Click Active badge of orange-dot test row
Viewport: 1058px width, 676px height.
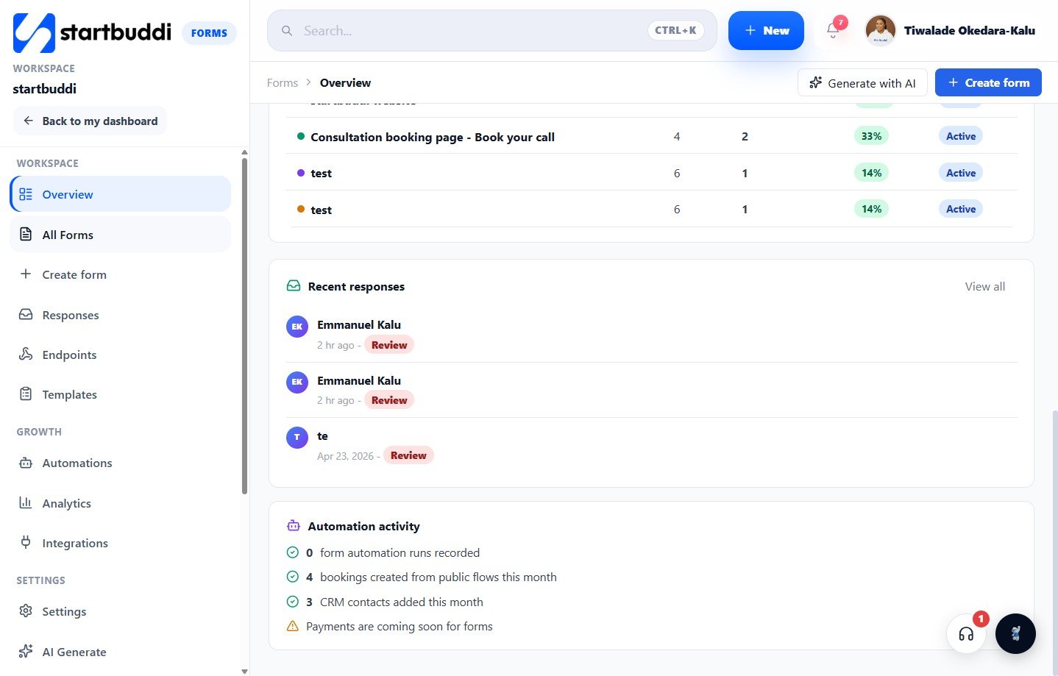coord(961,209)
